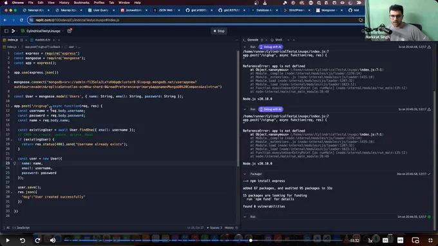Open the index.js editor tab

tap(13, 40)
